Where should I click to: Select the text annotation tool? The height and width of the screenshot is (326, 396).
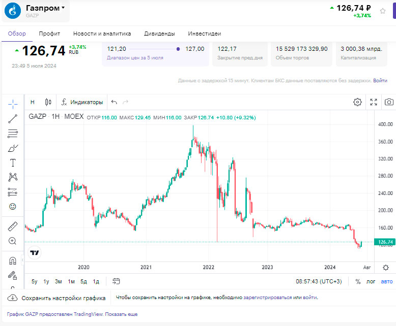click(13, 163)
